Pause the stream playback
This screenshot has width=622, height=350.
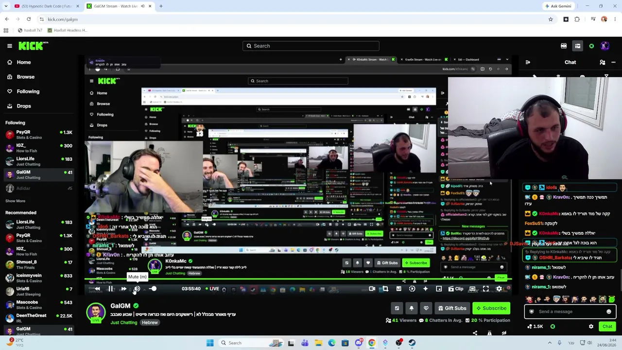coord(110,289)
